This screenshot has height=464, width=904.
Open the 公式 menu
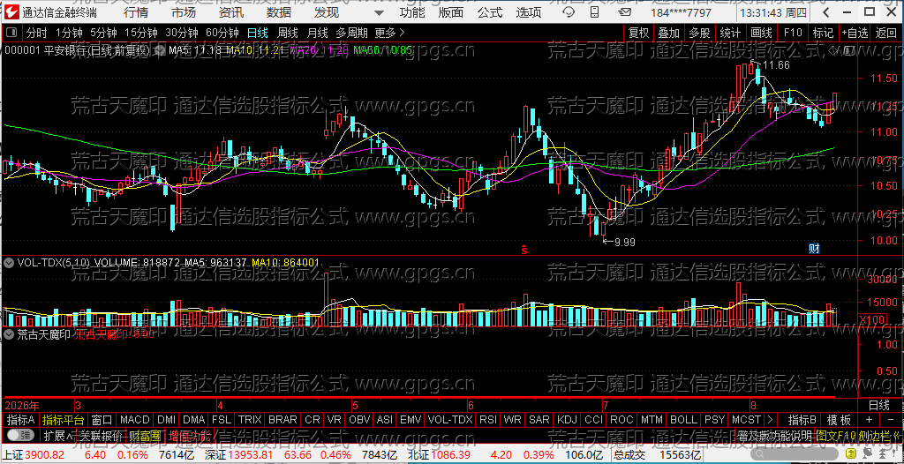[489, 12]
